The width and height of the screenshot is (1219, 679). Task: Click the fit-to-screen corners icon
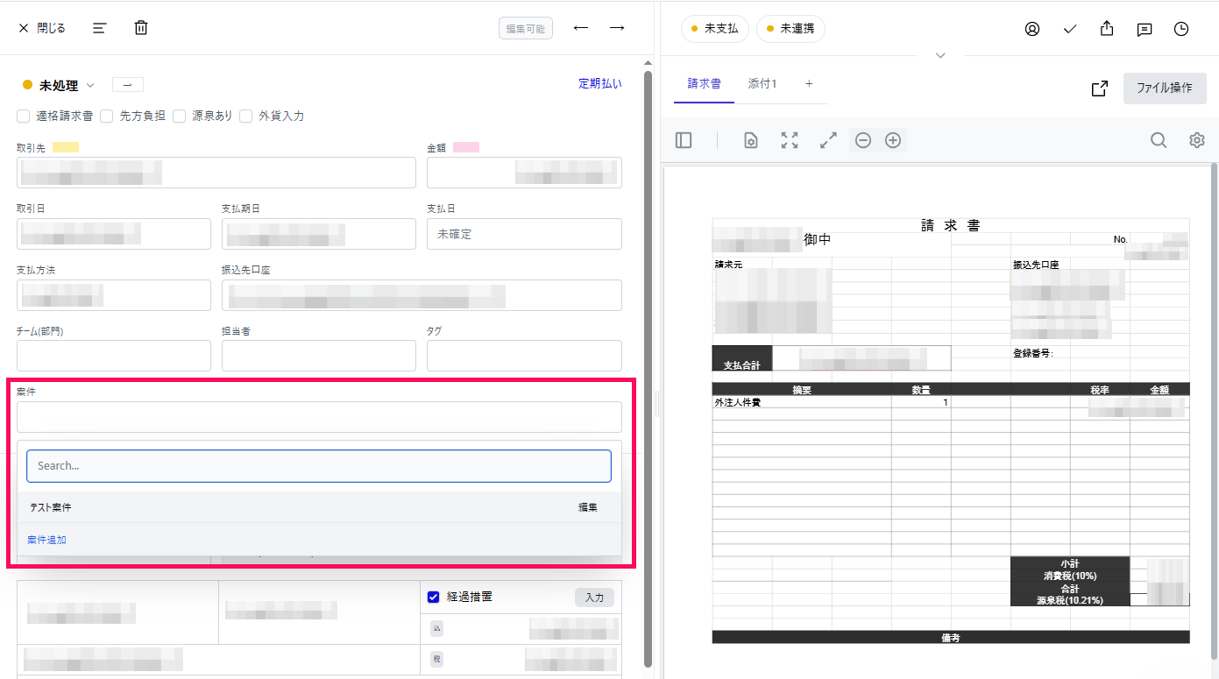coord(790,140)
